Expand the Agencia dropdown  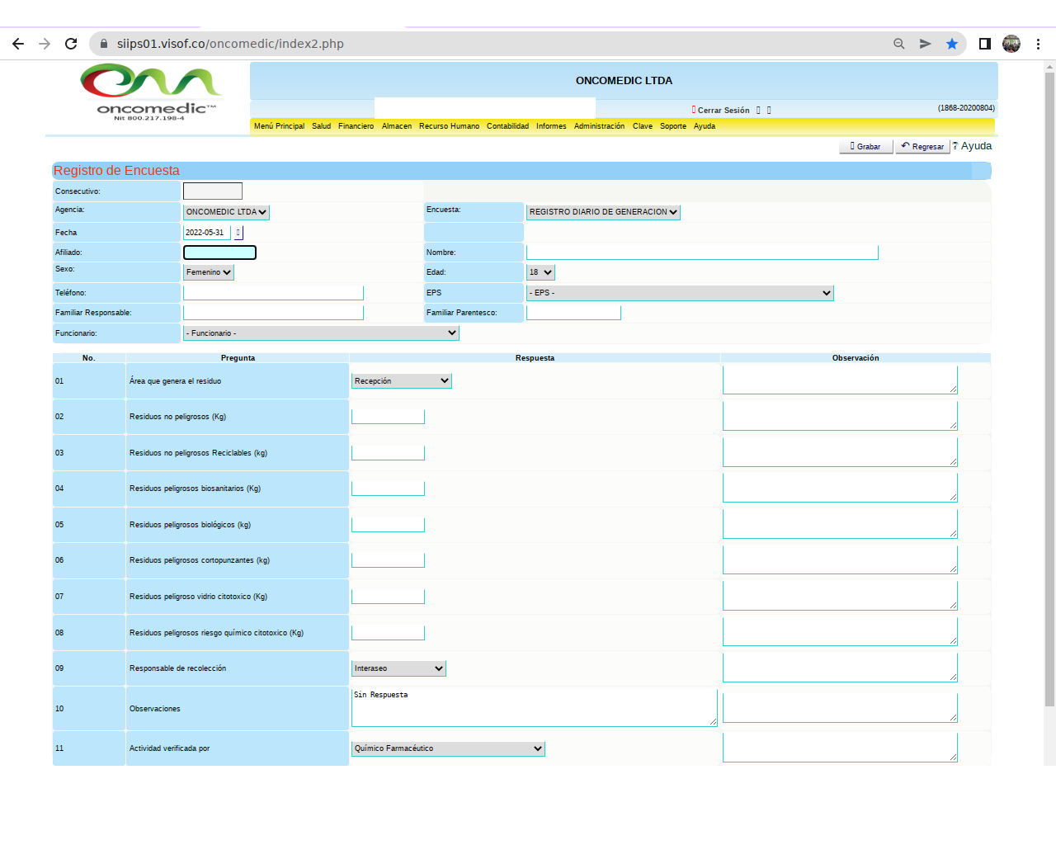tap(226, 212)
